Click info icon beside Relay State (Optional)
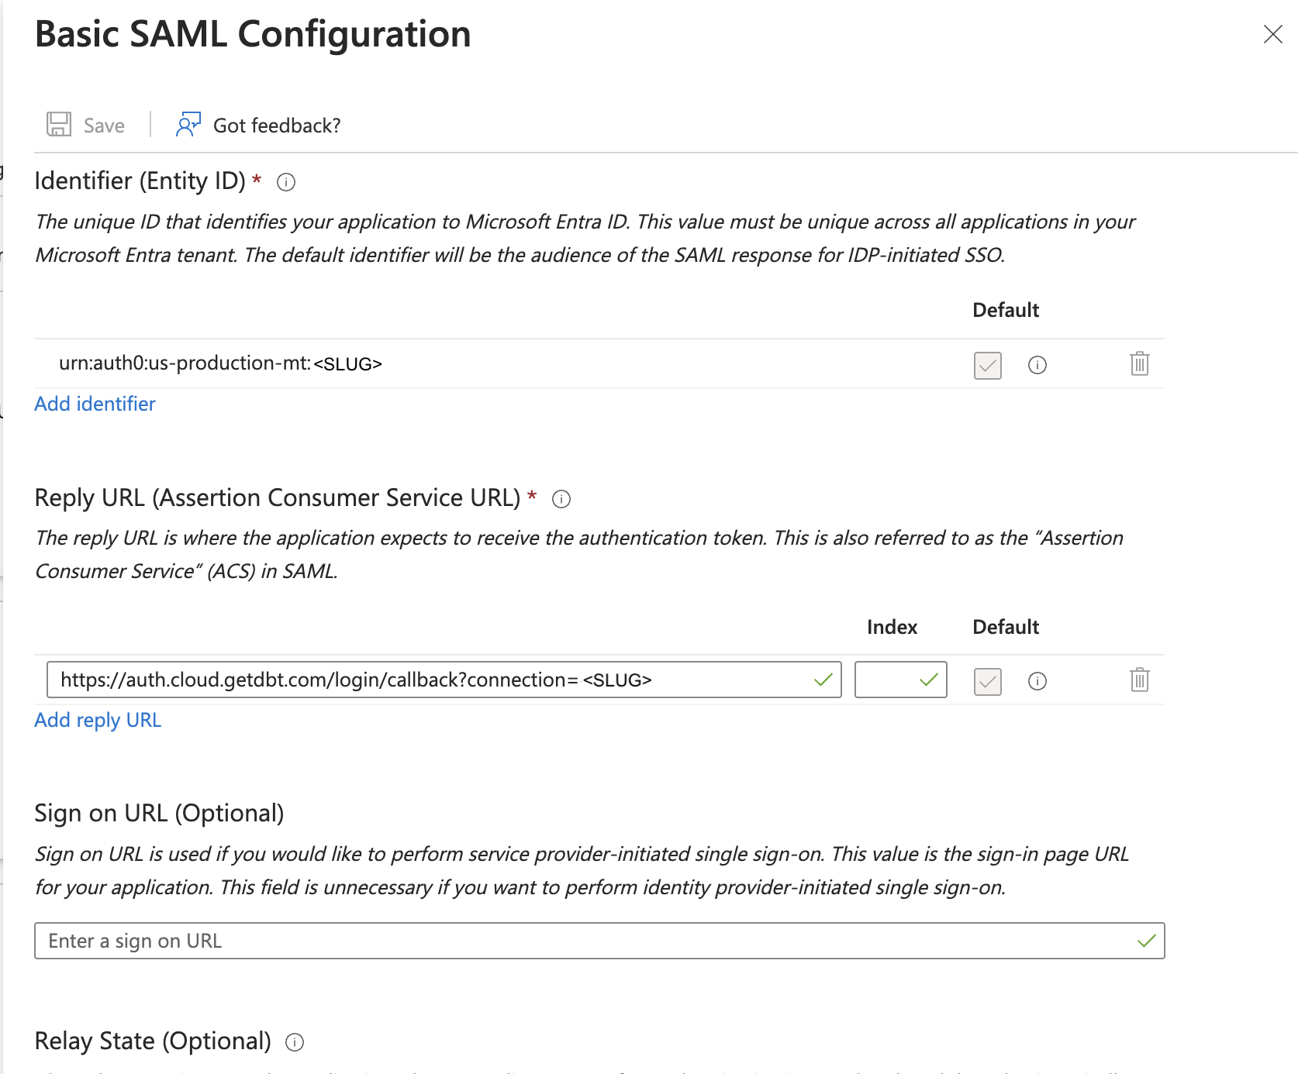The image size is (1312, 1074). [x=294, y=1042]
